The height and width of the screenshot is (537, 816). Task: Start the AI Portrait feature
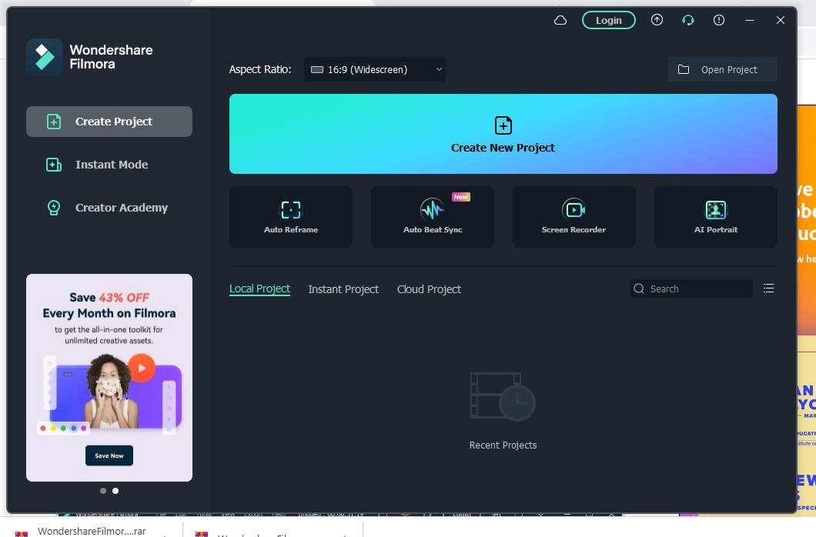[x=715, y=216]
